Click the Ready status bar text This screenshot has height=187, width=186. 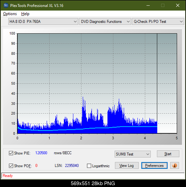[x=7, y=175]
